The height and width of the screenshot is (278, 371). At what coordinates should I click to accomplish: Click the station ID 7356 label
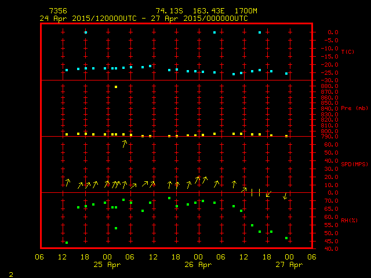click(x=57, y=11)
